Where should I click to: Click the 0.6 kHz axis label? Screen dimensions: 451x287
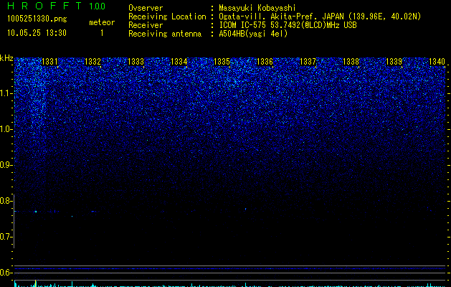tap(6, 273)
